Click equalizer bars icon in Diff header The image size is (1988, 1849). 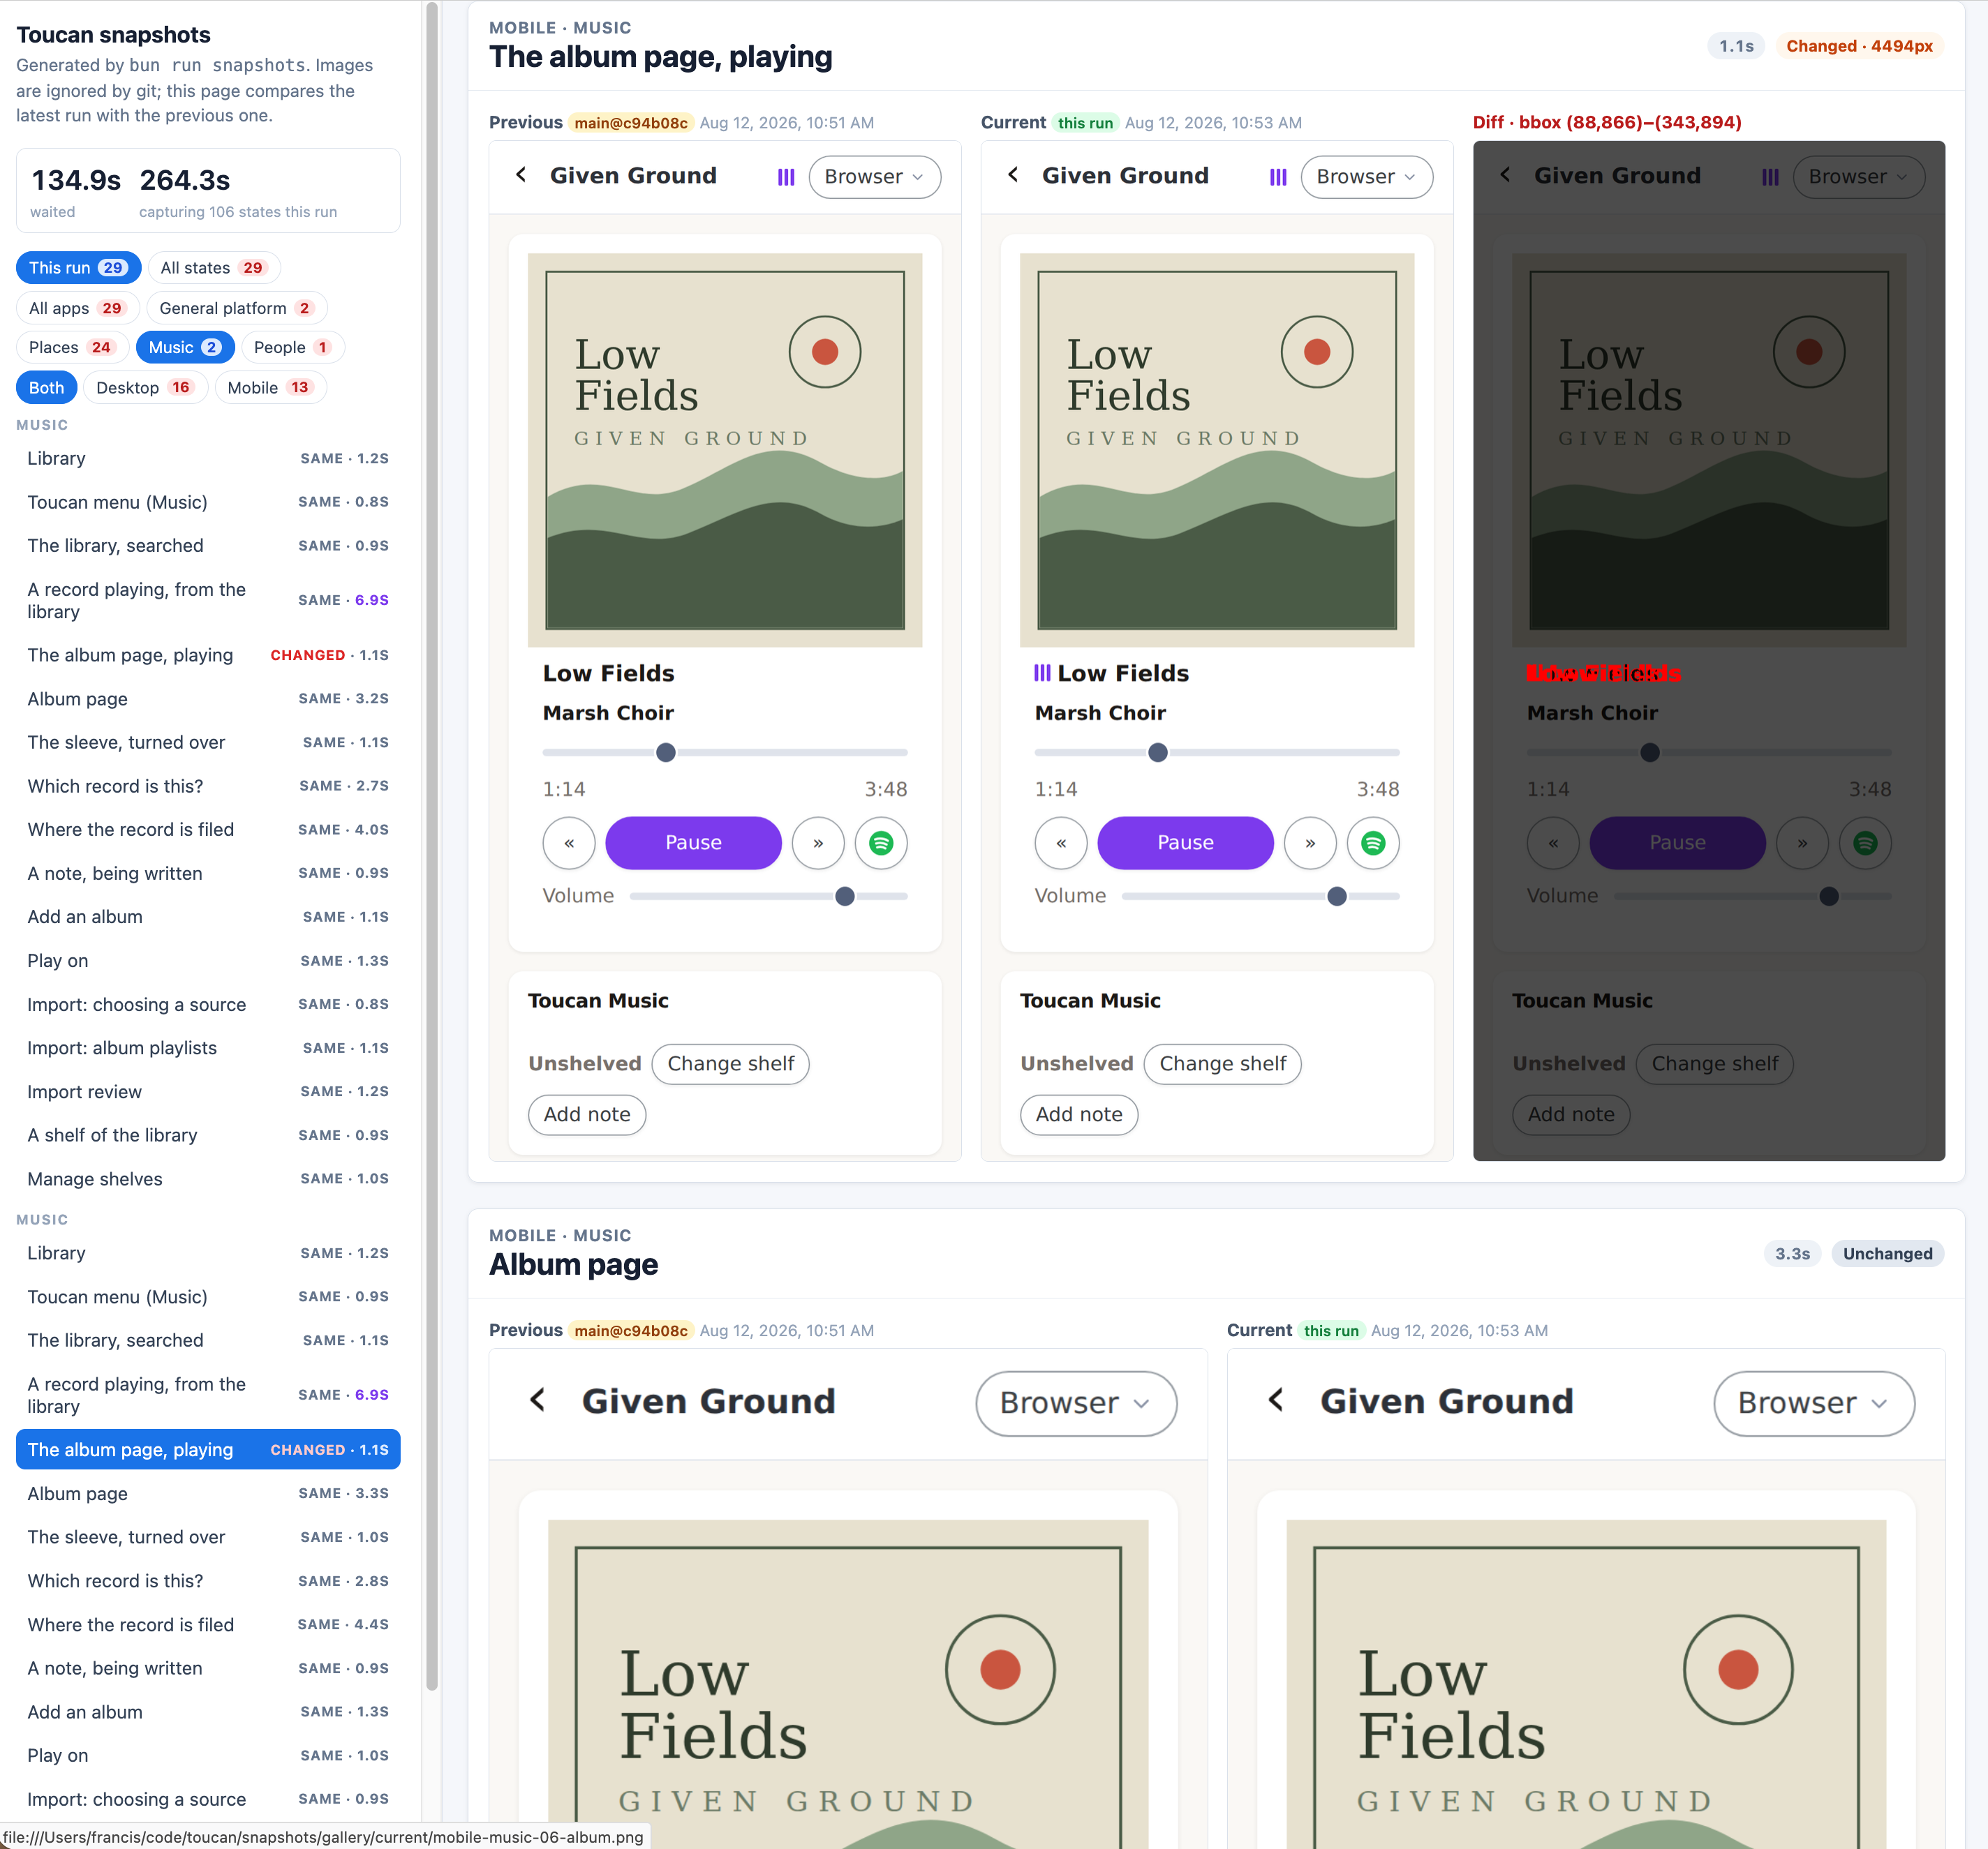click(1770, 177)
